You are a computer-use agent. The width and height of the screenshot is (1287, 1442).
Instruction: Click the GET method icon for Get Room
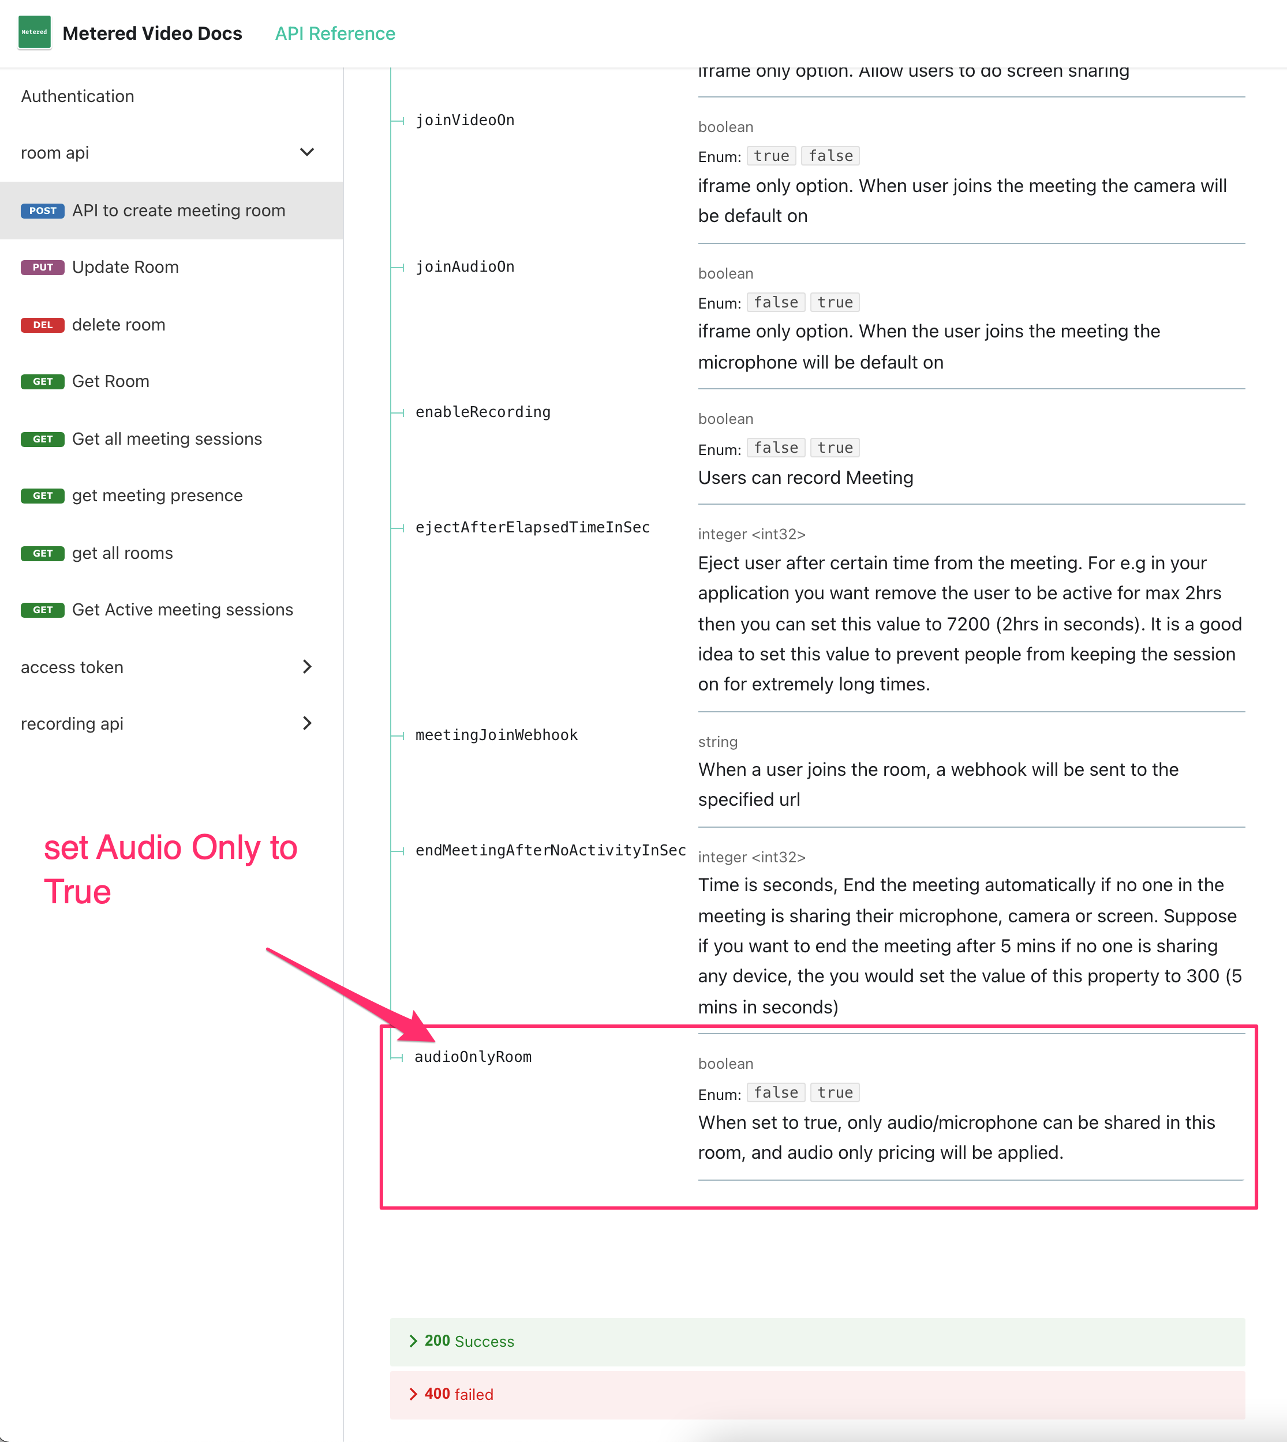[x=42, y=380]
